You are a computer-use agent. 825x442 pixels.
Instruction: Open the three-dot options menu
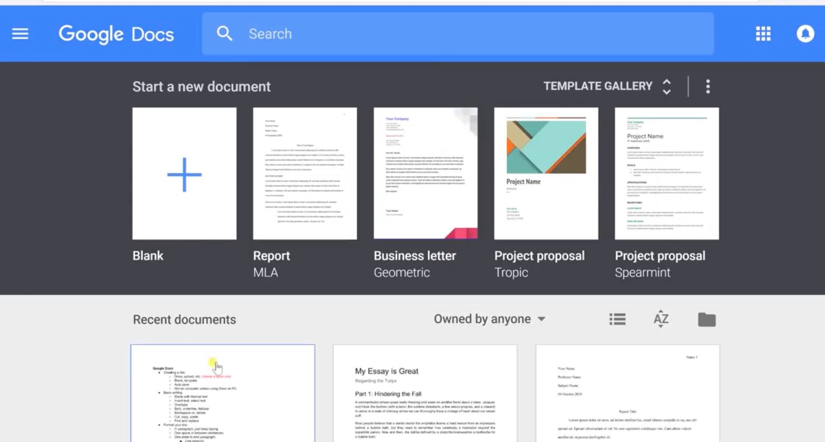(708, 86)
